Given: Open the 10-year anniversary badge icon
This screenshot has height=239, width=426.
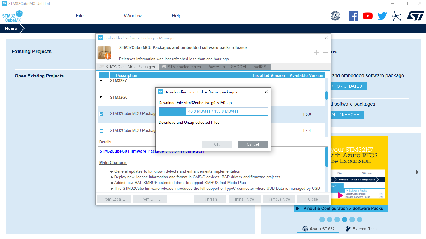Looking at the screenshot, I should tap(335, 16).
